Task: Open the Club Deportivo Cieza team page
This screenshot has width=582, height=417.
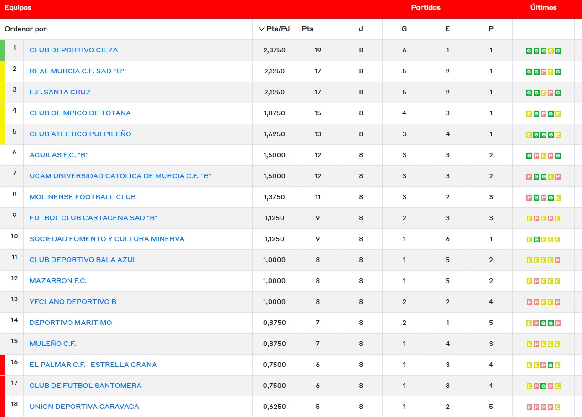Action: click(73, 50)
